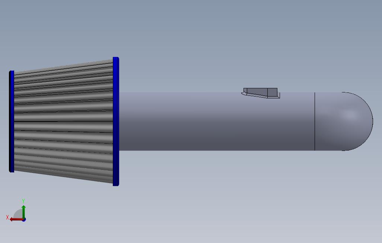The image size is (382, 243).
Task: Click the 'Y' label of the triad
Action: [23, 201]
